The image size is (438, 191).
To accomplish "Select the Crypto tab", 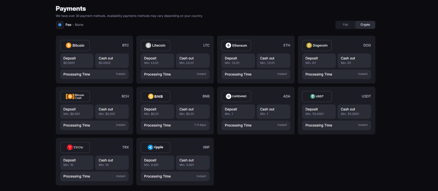I will tap(365, 25).
